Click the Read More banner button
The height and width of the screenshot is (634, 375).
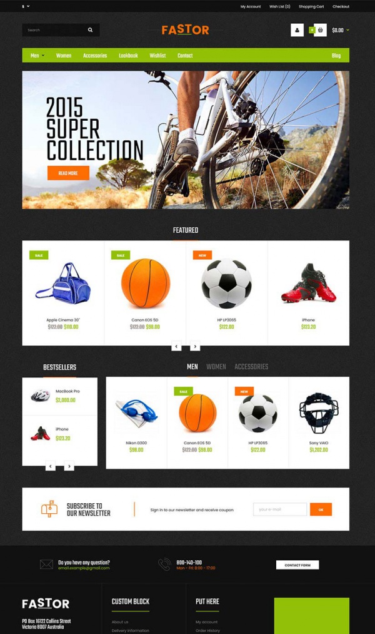(68, 173)
